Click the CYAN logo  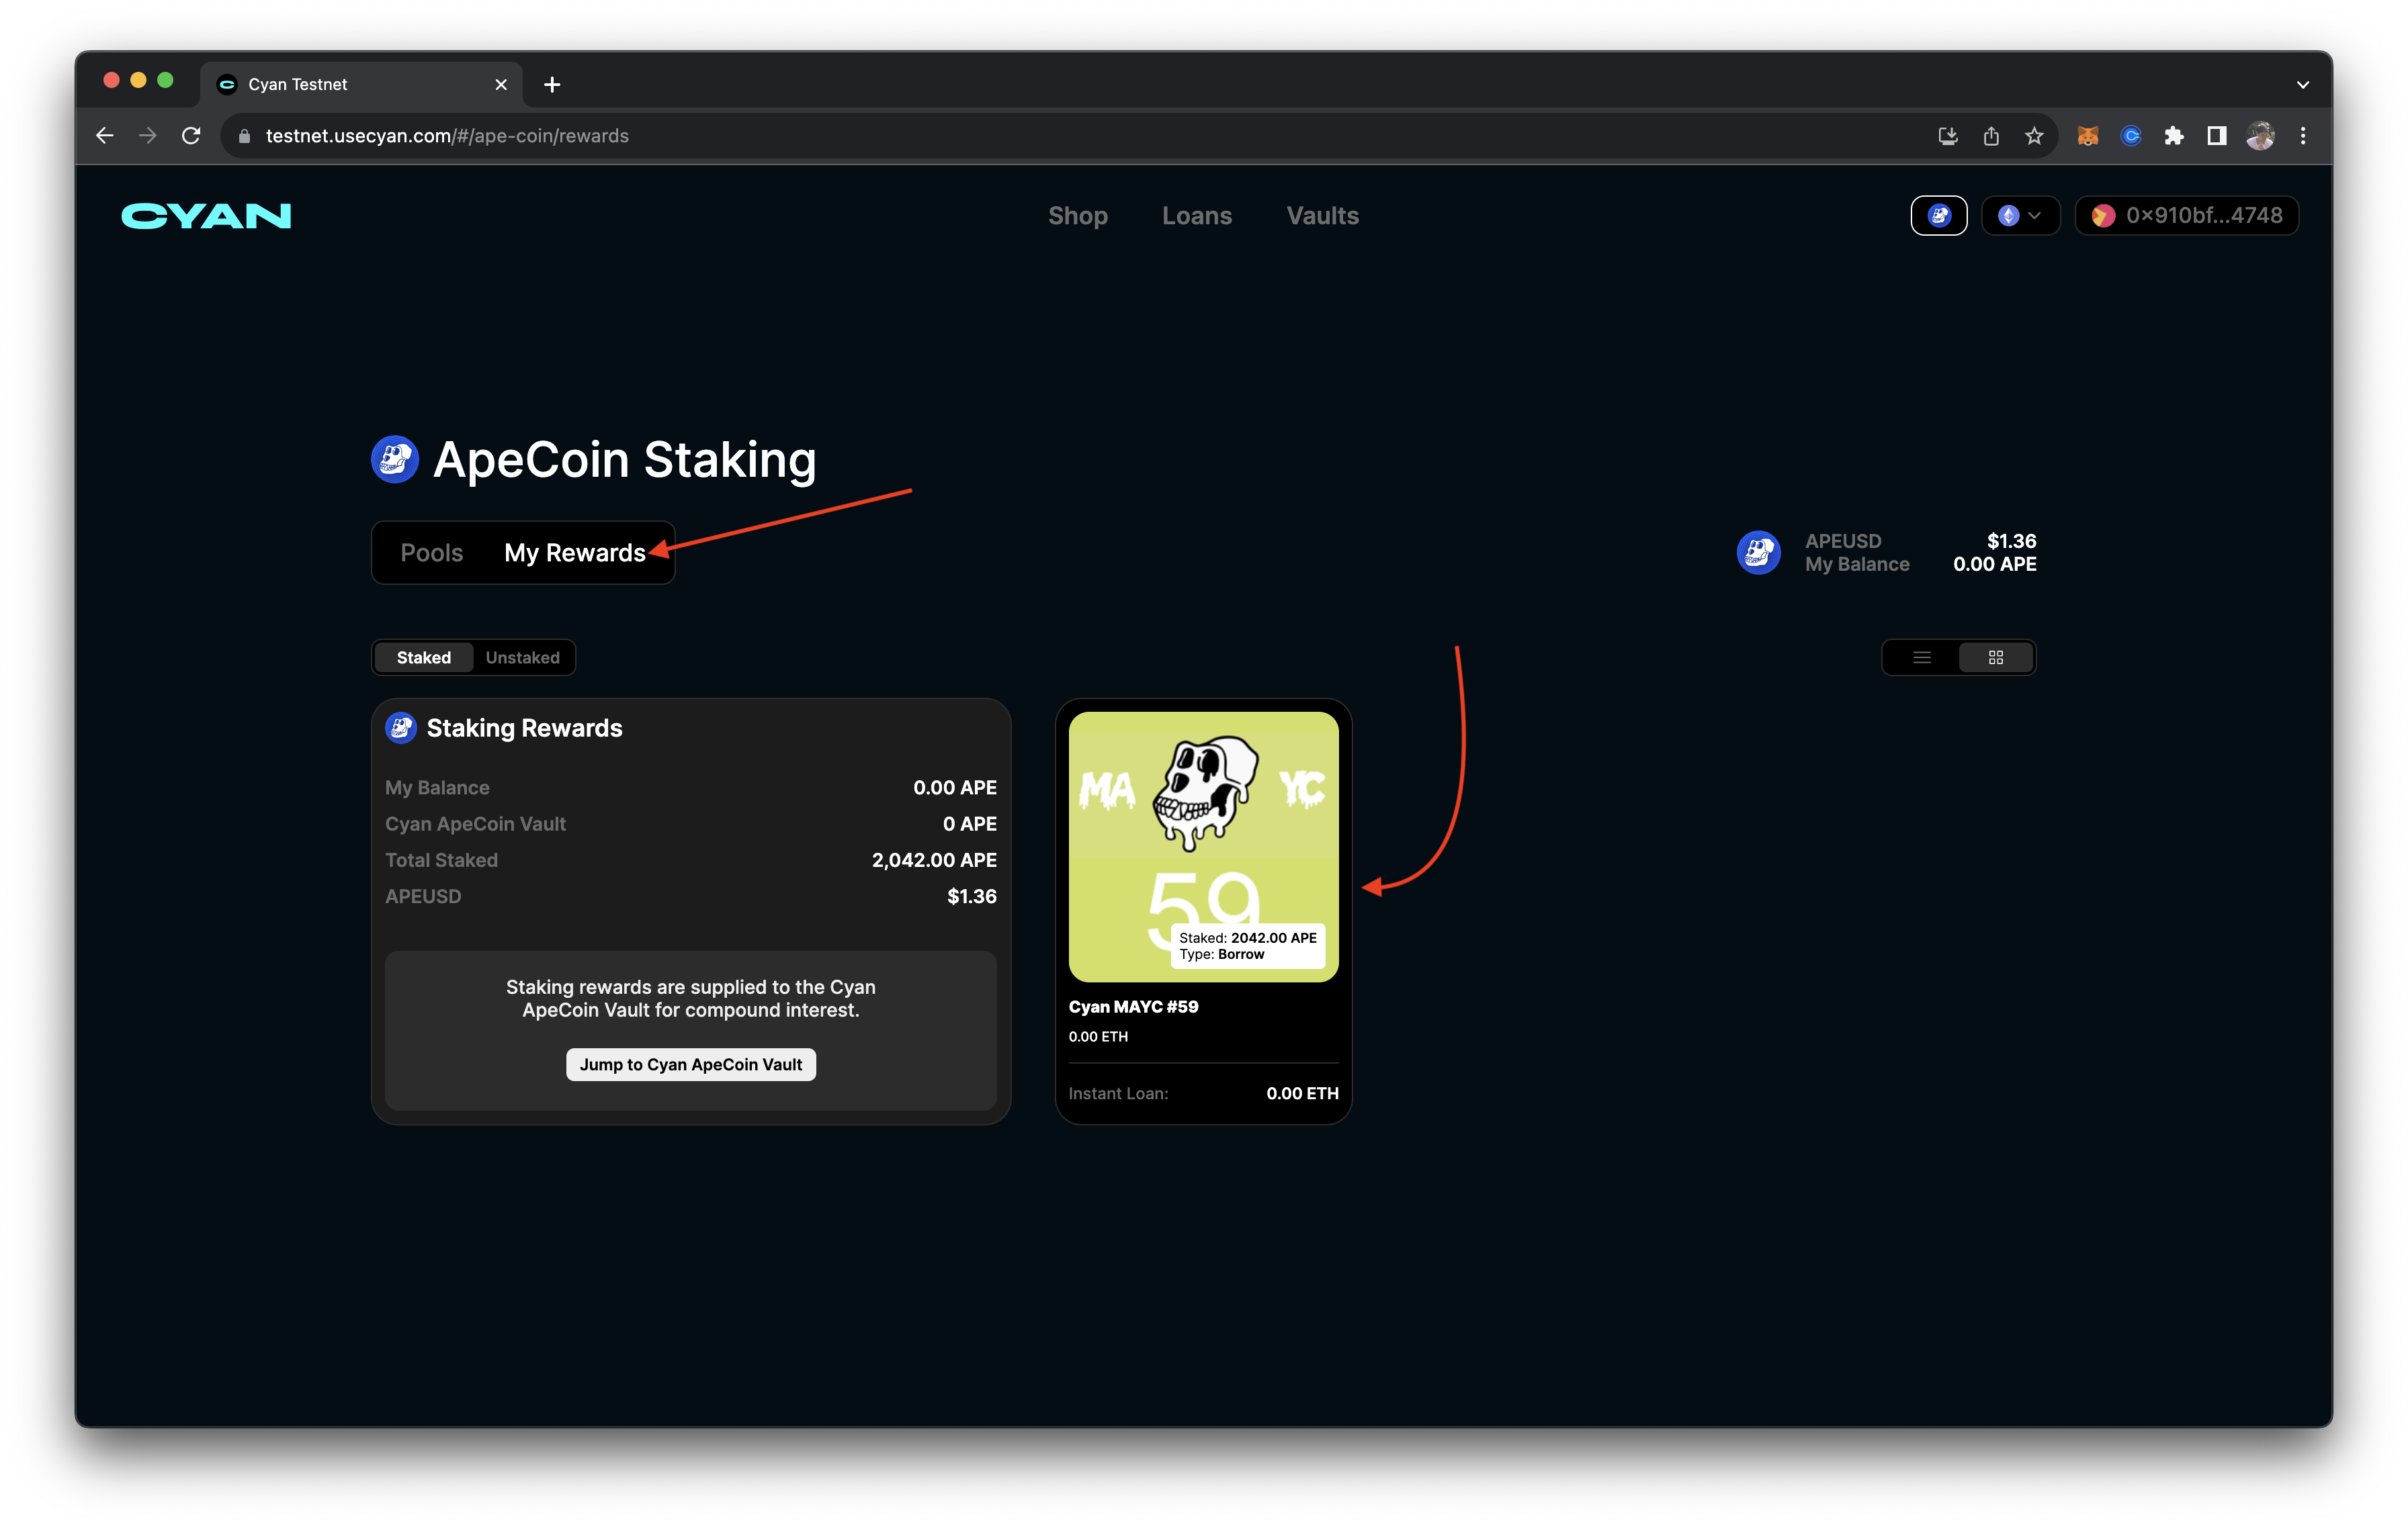coord(206,216)
